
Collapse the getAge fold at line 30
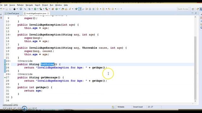(x=10, y=87)
